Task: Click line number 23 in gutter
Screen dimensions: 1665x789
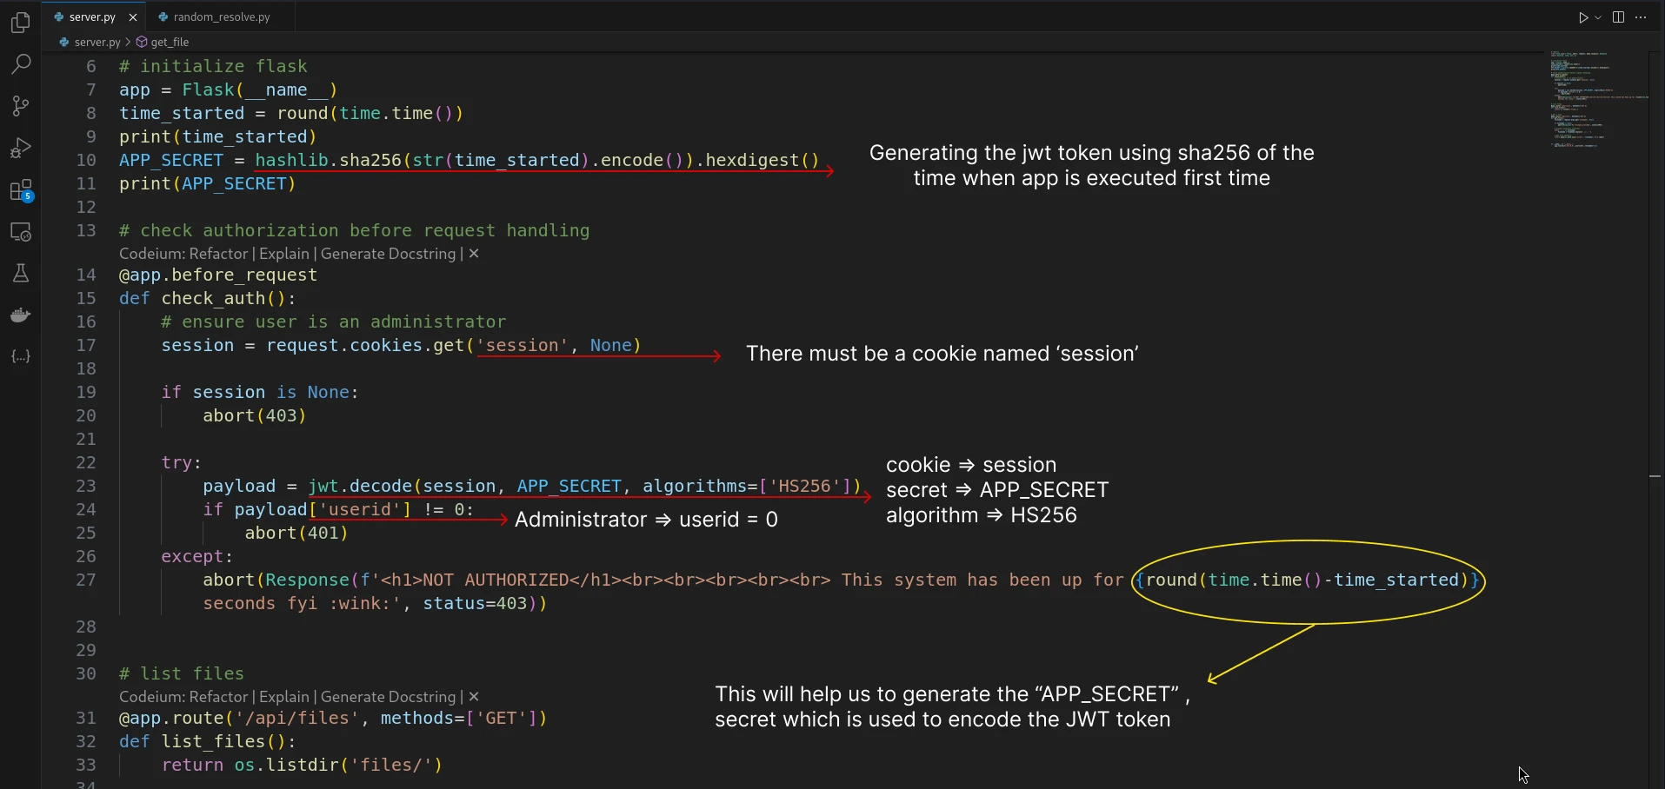Action: click(86, 486)
